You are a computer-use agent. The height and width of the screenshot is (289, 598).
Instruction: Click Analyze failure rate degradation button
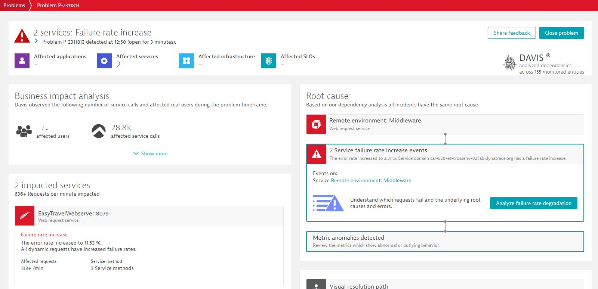(533, 203)
